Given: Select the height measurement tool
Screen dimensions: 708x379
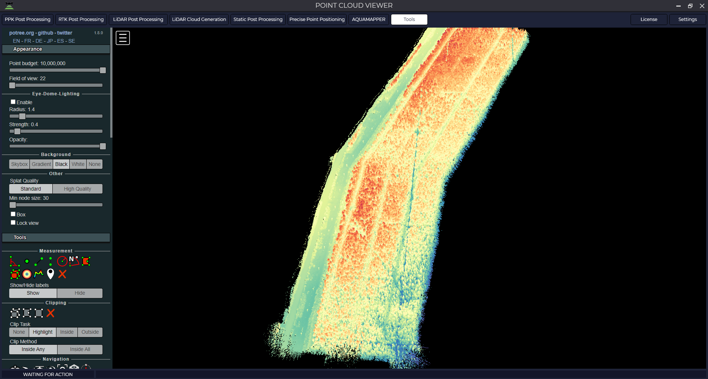Looking at the screenshot, I should 51,262.
